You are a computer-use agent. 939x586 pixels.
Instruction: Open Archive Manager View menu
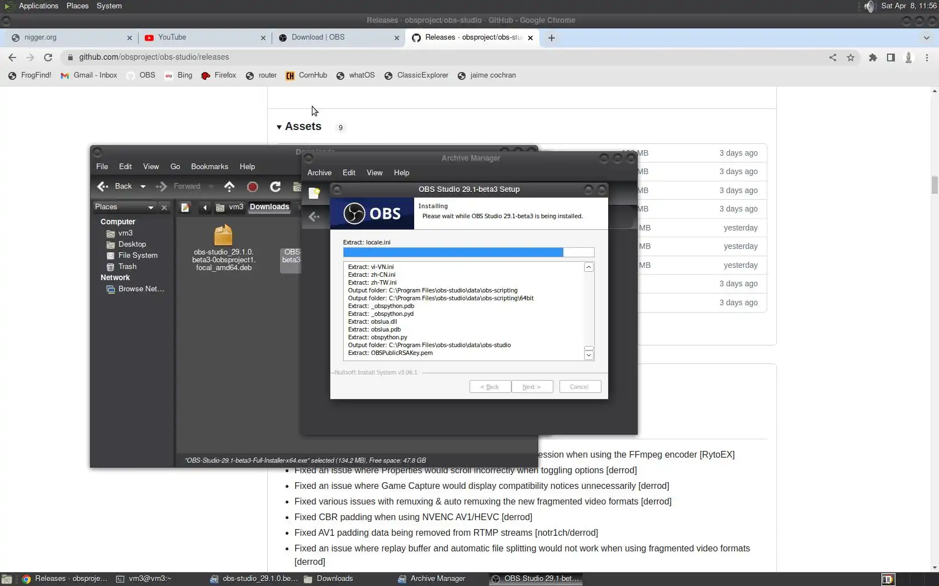click(x=374, y=173)
